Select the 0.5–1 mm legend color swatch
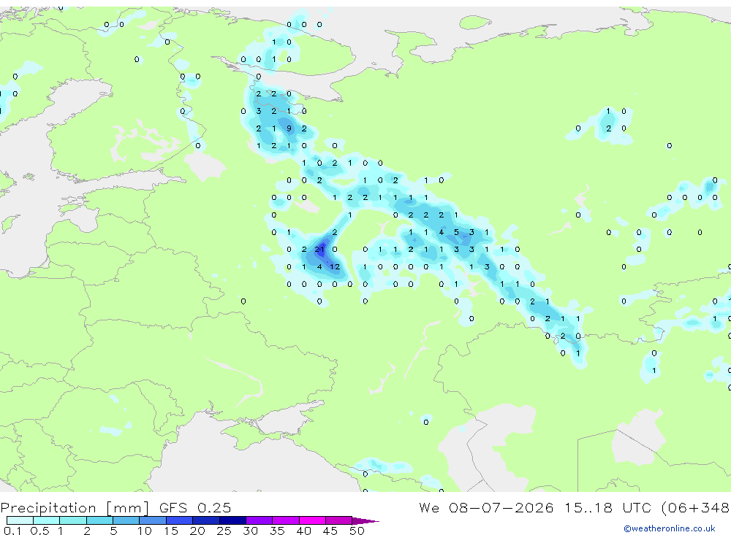Image resolution: width=731 pixels, height=535 pixels. (x=47, y=520)
